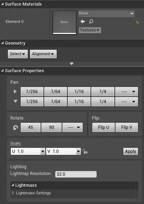Expand the Geometry advanced options arrow
Screen dimensions: 144x204
pyautogui.click(x=72, y=63)
